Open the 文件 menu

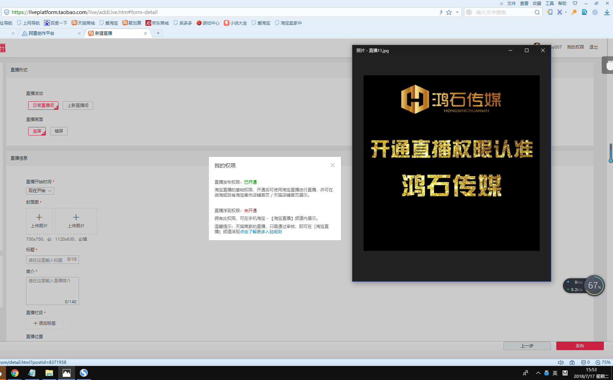(x=512, y=4)
